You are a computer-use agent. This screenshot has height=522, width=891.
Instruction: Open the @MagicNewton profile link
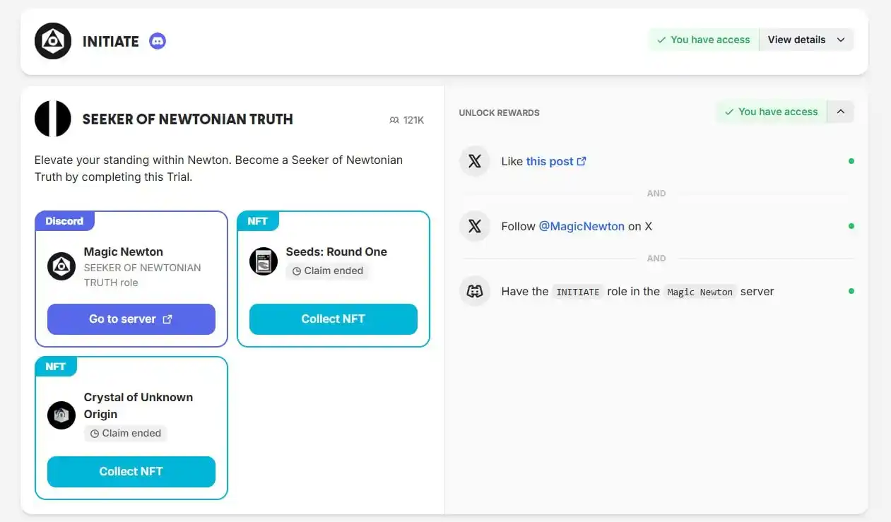(582, 226)
